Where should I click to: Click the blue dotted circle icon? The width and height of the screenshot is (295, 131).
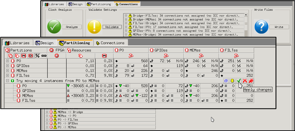point(226,81)
